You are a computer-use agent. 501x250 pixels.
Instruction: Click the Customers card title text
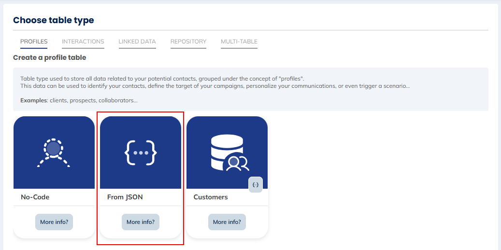pos(211,197)
